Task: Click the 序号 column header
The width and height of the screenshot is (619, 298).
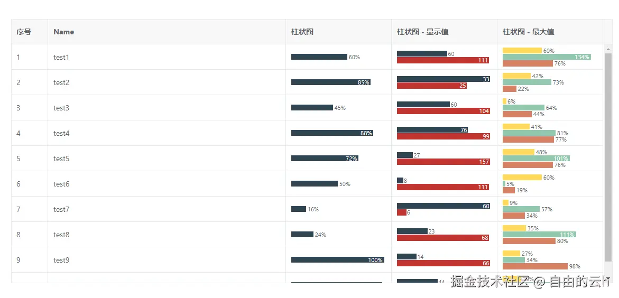Action: 24,32
